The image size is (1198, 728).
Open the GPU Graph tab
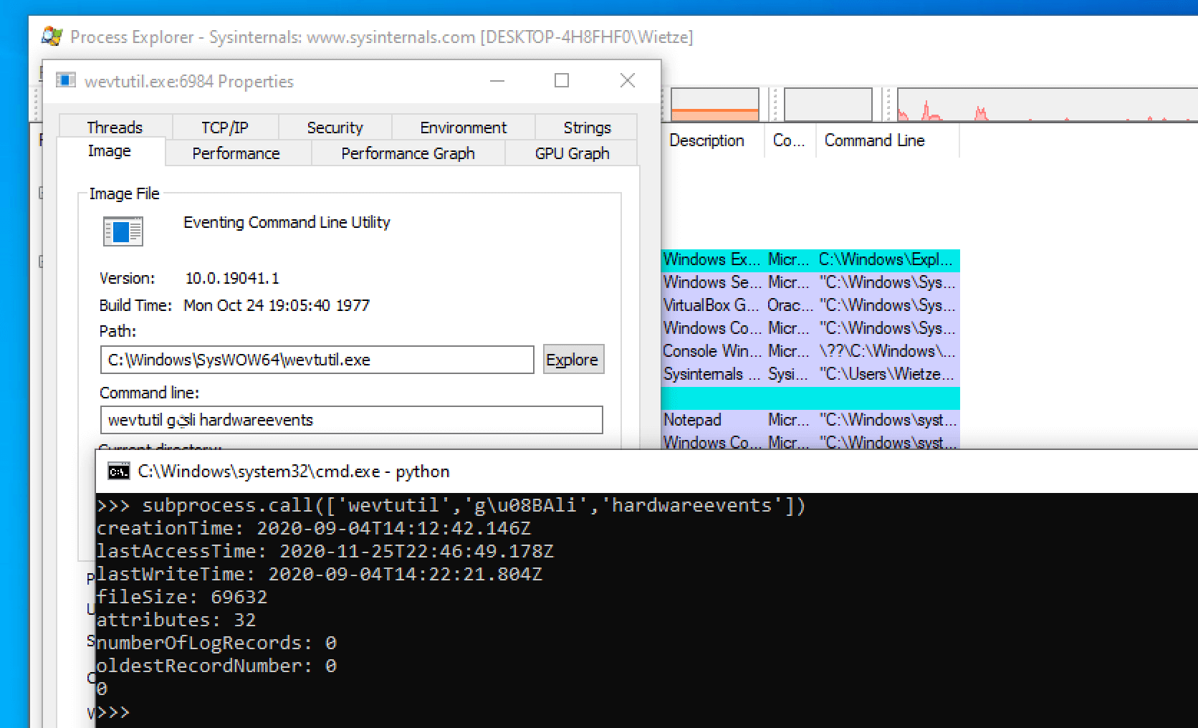coord(572,153)
